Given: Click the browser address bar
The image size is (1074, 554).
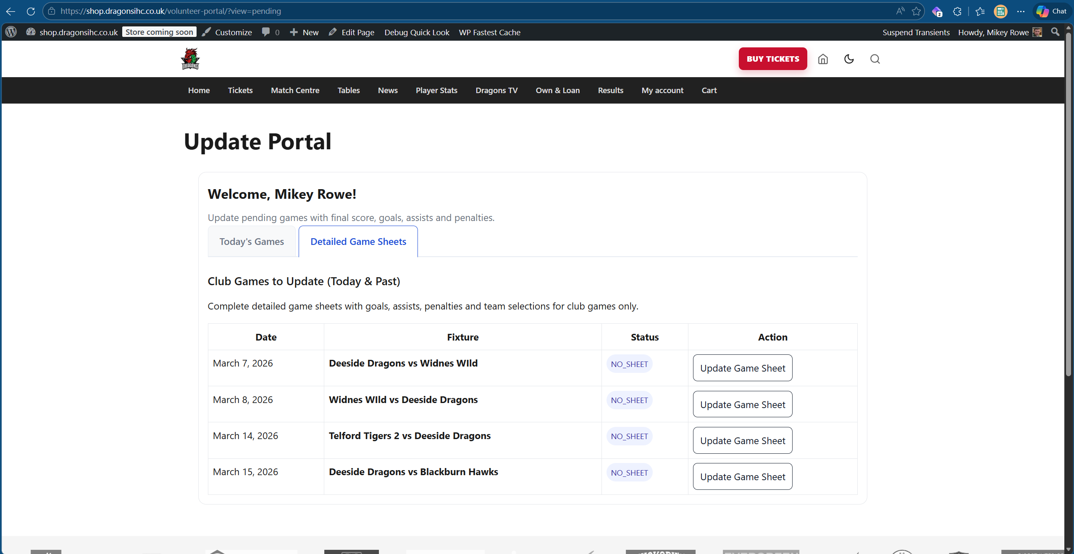Looking at the screenshot, I should point(462,11).
